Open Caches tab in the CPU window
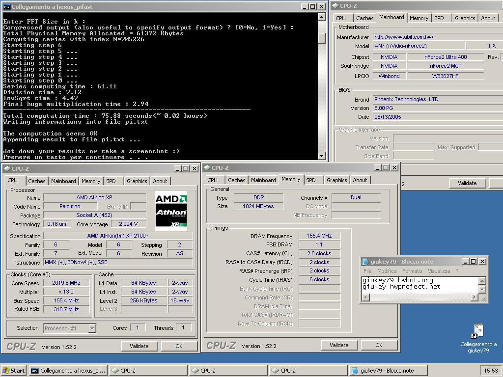 pyautogui.click(x=37, y=181)
